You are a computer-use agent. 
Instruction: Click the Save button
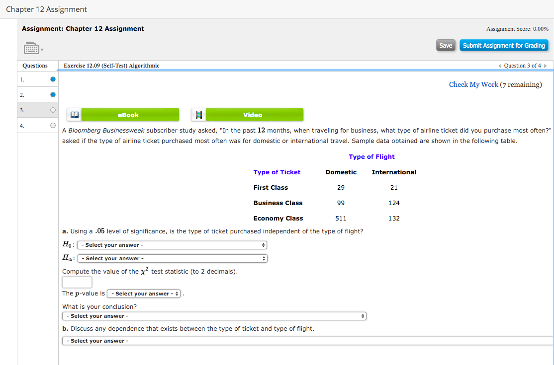pos(446,46)
